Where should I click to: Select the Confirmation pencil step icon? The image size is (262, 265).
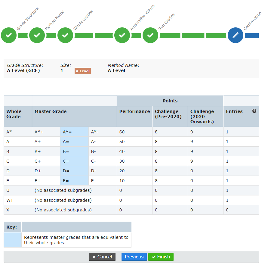tap(236, 35)
